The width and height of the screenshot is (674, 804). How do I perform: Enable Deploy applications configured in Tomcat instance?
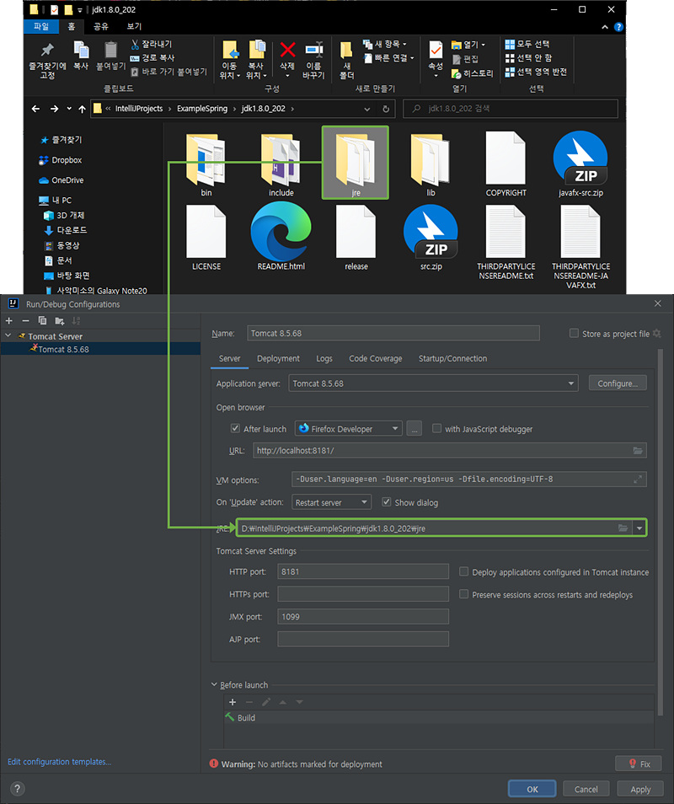click(464, 571)
